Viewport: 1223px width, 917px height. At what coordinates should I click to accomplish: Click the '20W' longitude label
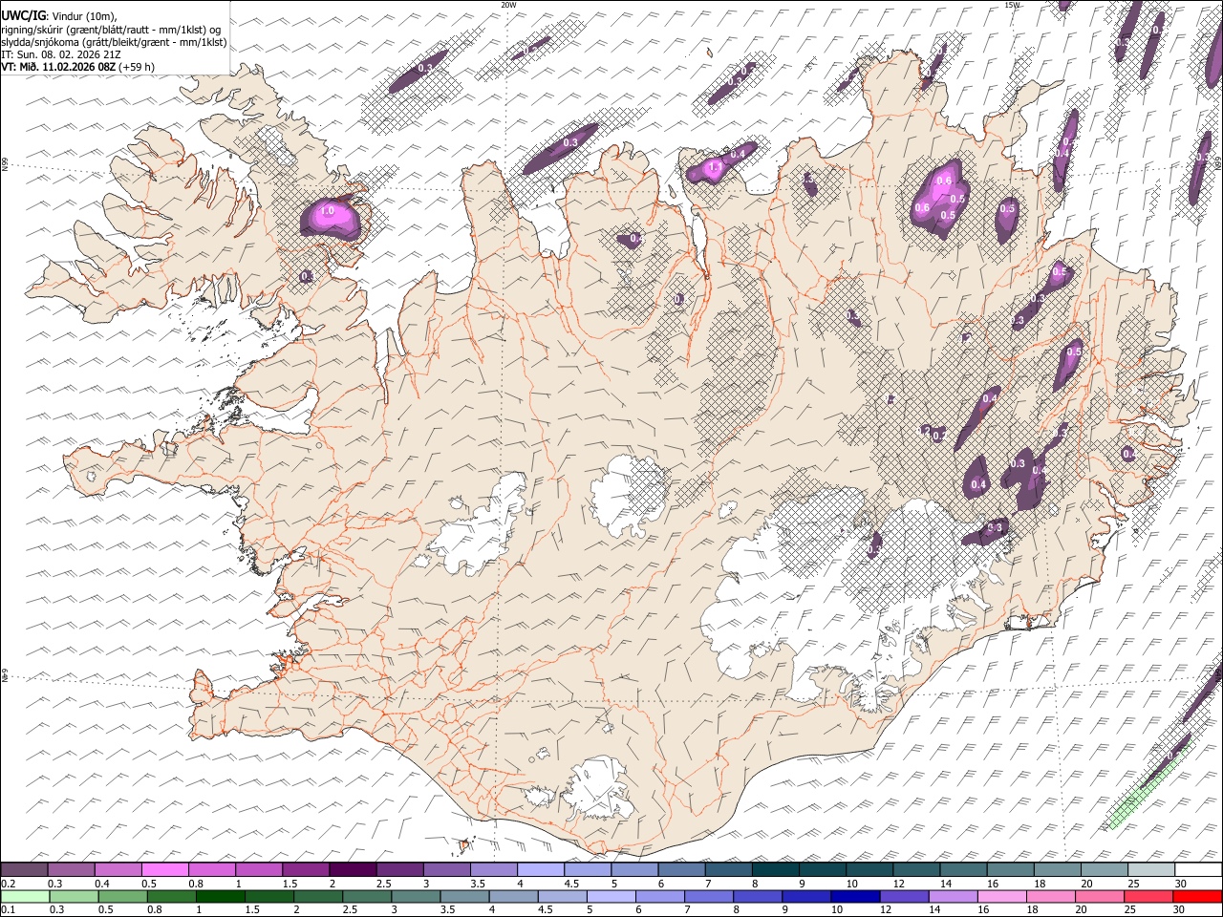(x=508, y=5)
